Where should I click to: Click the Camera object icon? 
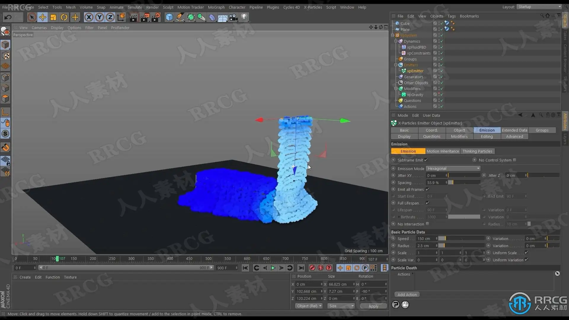[234, 17]
